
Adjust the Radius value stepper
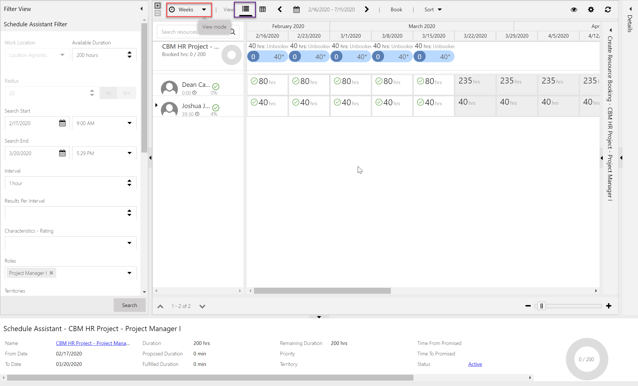(92, 93)
